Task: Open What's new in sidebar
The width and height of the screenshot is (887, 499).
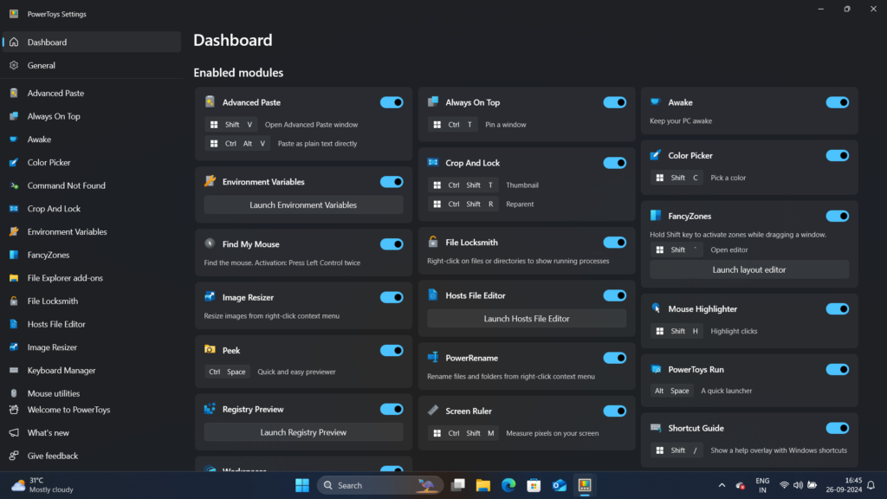Action: (x=92, y=433)
